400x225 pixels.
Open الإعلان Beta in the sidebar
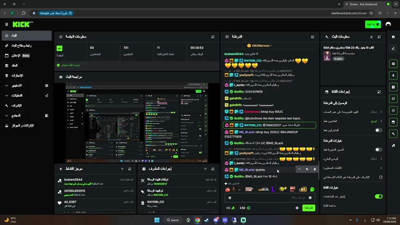pos(27,56)
